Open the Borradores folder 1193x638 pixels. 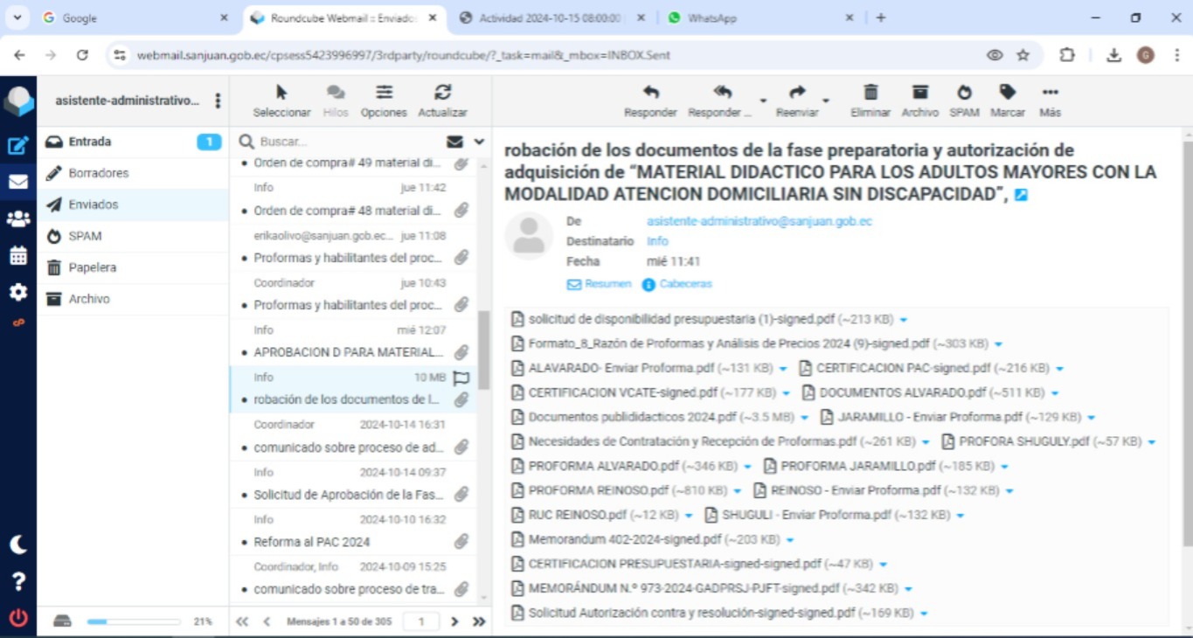[99, 173]
